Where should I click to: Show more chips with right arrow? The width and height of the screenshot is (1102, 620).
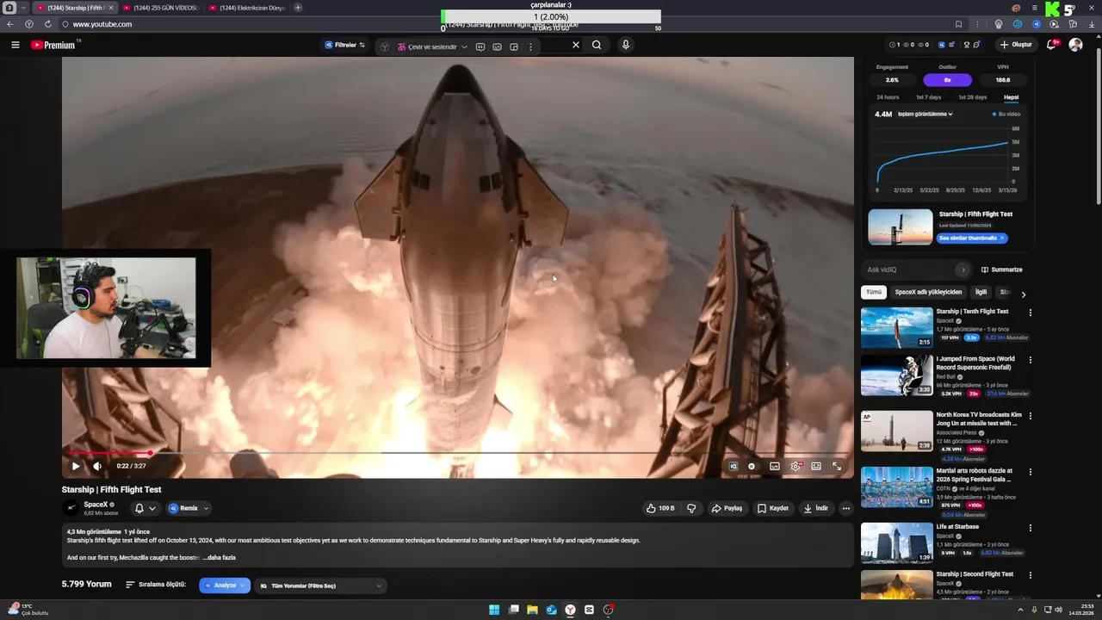click(1024, 294)
